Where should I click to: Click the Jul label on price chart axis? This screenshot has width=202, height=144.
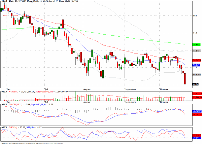click(47, 89)
